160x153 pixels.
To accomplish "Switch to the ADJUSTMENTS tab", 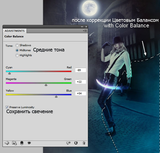I will click(x=15, y=31).
